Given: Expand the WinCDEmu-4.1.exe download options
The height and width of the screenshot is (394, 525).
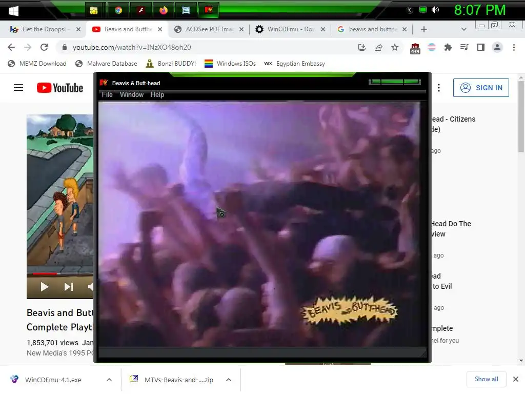Looking at the screenshot, I should pyautogui.click(x=109, y=380).
